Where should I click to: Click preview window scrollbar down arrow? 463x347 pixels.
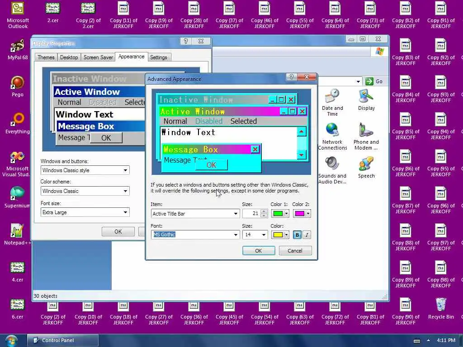[x=301, y=155]
